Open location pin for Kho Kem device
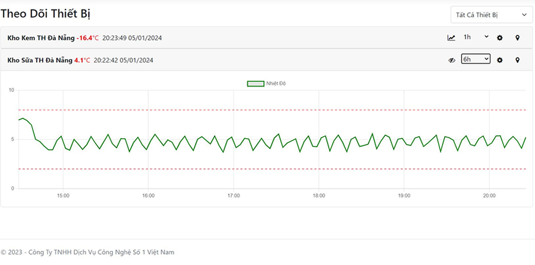535x265 pixels. click(517, 38)
